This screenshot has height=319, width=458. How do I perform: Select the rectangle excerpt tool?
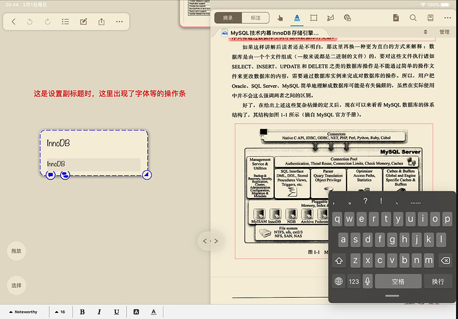point(314,18)
